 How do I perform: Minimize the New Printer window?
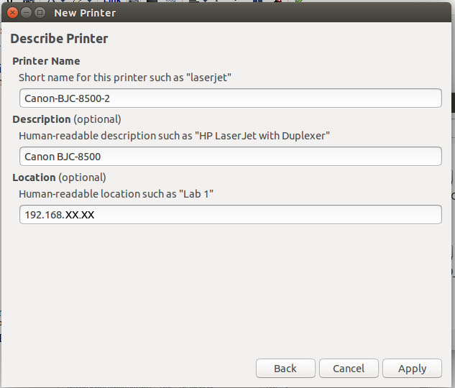tap(26, 13)
